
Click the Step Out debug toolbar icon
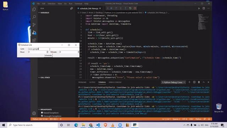point(125,8)
